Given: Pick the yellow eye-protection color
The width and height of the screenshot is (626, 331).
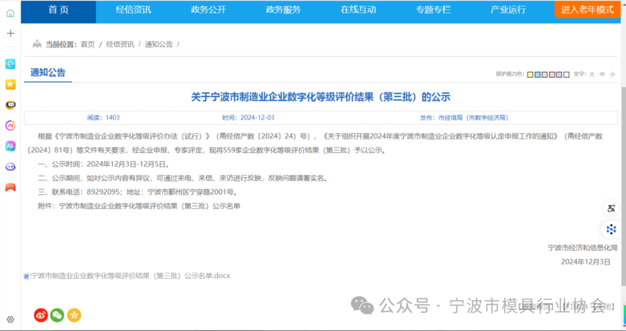Looking at the screenshot, I should 530,75.
